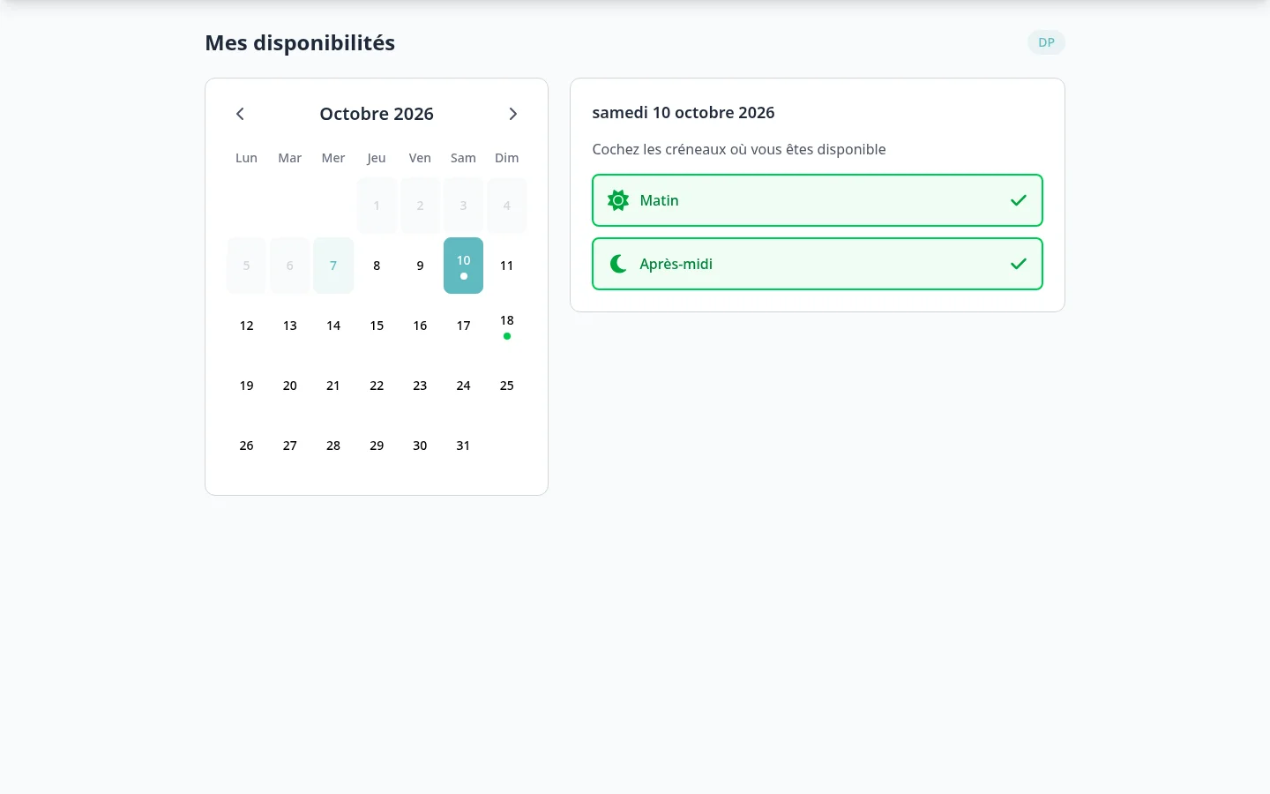Select October 24
Image resolution: width=1270 pixels, height=794 pixels.
(463, 386)
